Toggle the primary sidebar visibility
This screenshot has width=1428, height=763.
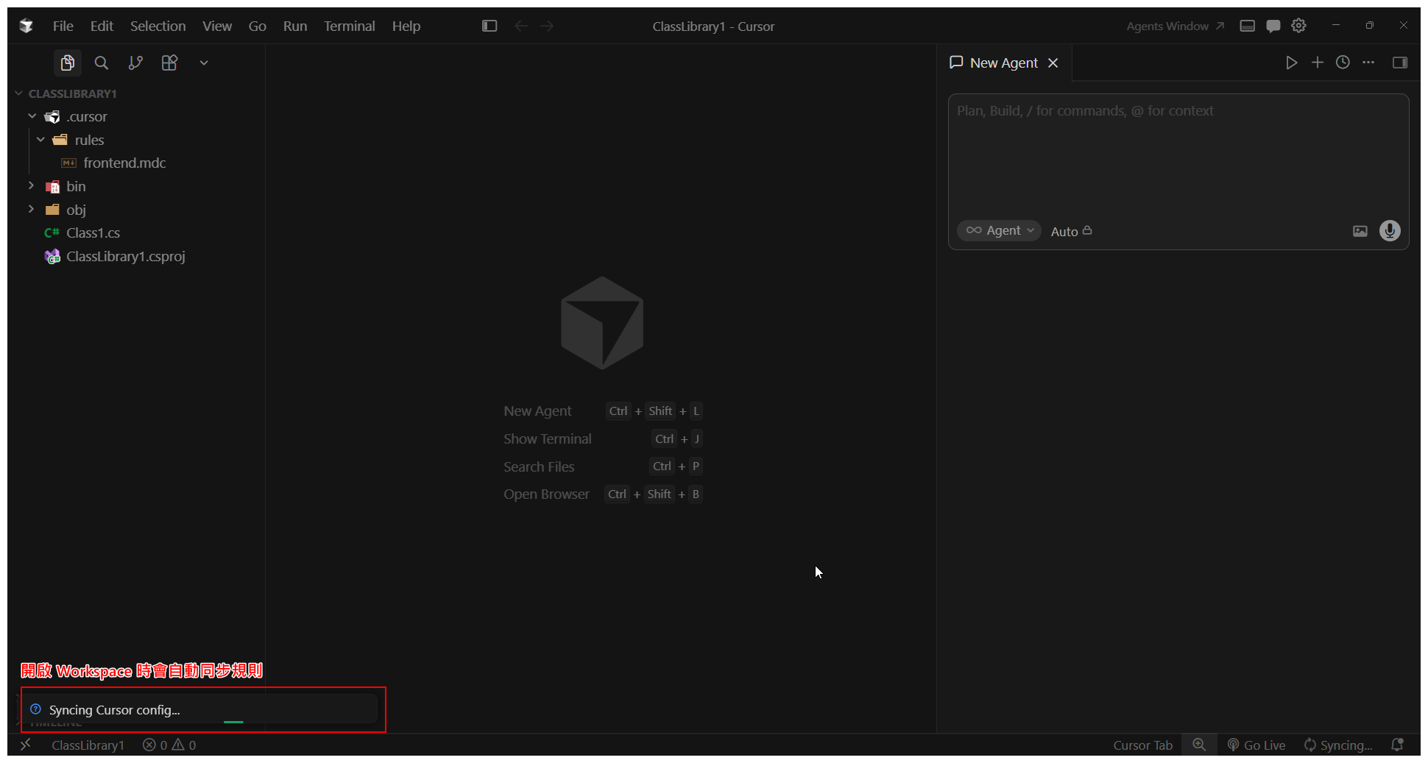pyautogui.click(x=489, y=26)
